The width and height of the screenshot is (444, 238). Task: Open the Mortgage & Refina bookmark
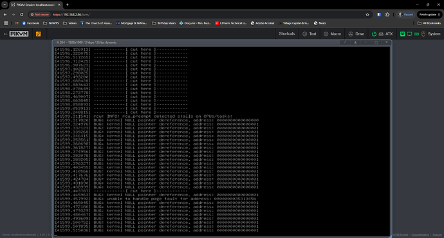131,23
